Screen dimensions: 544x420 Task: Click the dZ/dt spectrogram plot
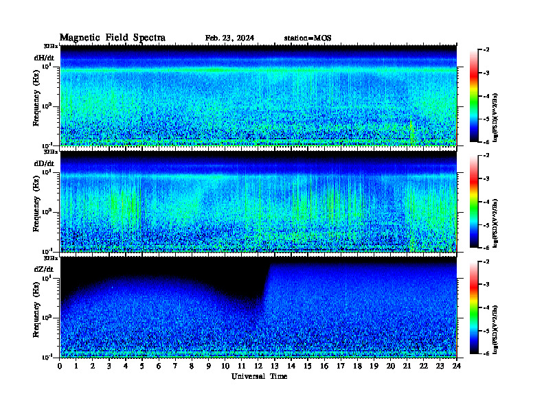[258, 307]
